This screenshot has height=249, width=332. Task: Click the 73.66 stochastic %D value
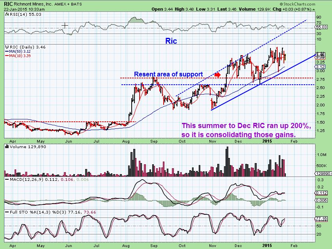90,212
